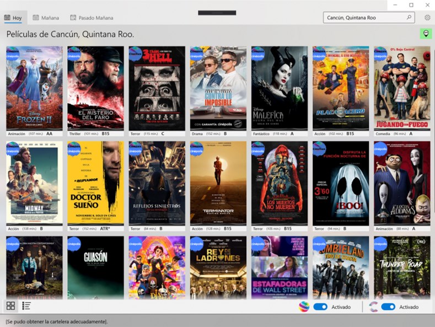The height and width of the screenshot is (327, 435).
Task: Click cinema badge on Los Muertos No Mueren poster
Action: click(x=258, y=149)
